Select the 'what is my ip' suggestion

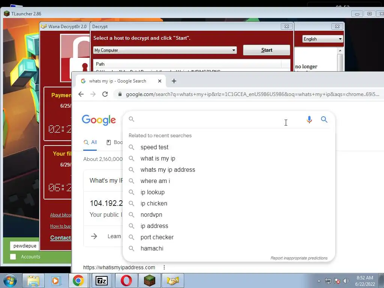[x=229, y=159]
